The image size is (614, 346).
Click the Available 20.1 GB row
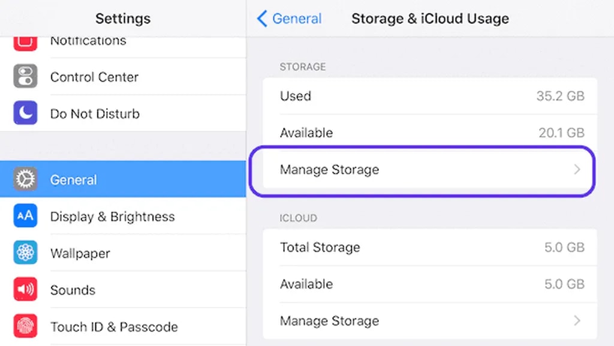pos(430,133)
